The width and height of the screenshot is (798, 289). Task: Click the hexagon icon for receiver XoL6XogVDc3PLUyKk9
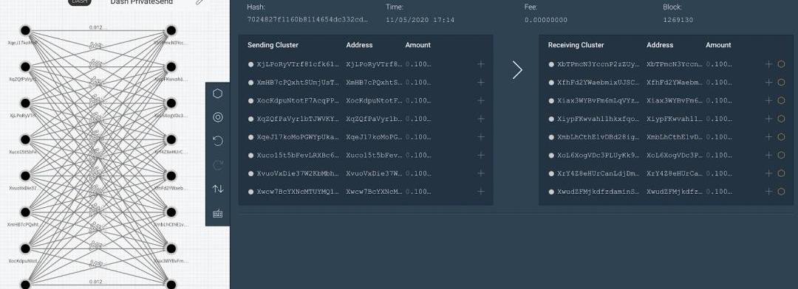pyautogui.click(x=781, y=156)
